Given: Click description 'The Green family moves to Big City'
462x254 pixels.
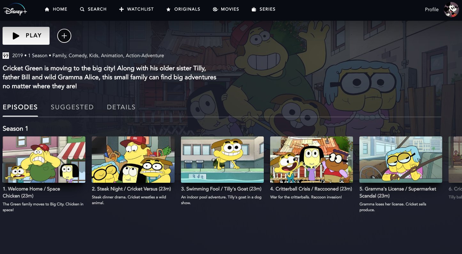Looking at the screenshot, I should 43,207.
